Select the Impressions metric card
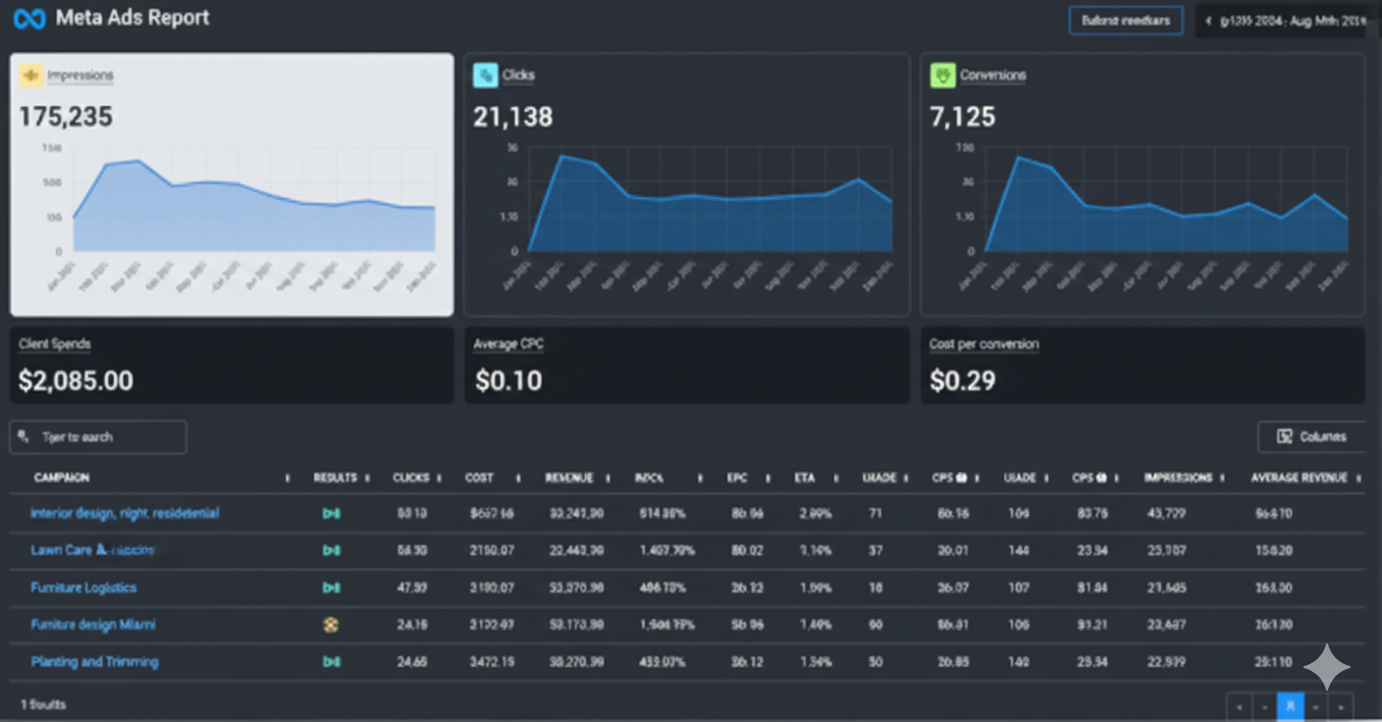1382x722 pixels. tap(232, 184)
